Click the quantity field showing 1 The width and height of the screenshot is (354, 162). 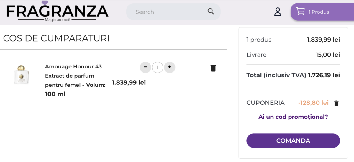coord(158,68)
